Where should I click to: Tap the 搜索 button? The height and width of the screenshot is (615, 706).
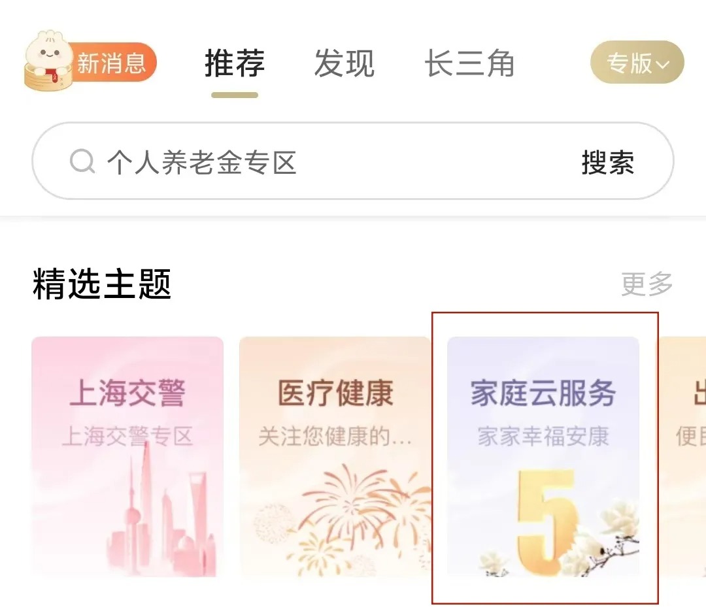coord(608,162)
